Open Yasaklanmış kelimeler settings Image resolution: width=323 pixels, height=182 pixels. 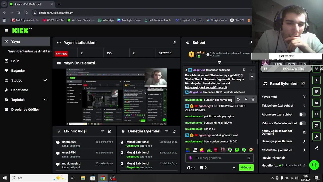tap(284, 150)
